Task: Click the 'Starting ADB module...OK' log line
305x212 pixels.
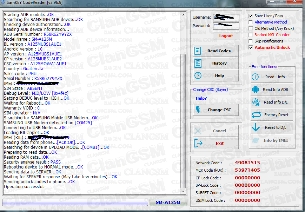Action: [29, 15]
